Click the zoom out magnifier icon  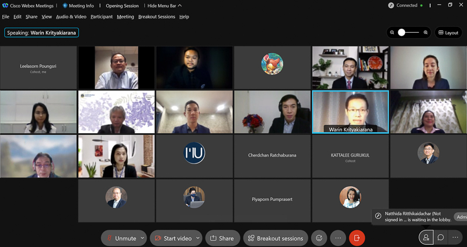(x=392, y=33)
